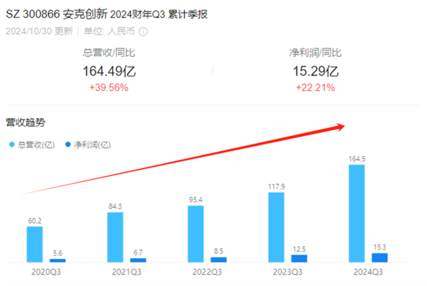The height and width of the screenshot is (286, 427).
Task: Select the 2020Q3 revenue bar labeled 60.2
Action: 35,244
